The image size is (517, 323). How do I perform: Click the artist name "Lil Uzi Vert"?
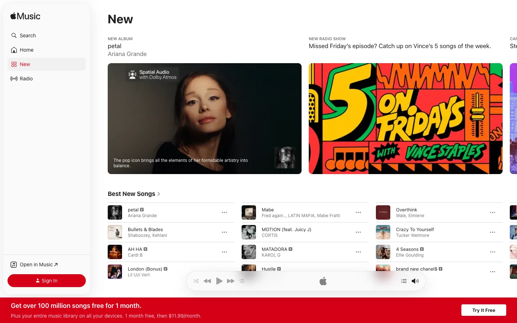139,275
